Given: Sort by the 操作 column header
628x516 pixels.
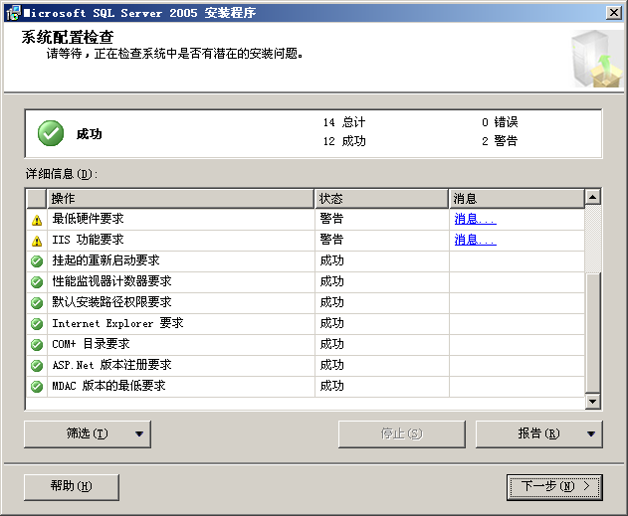Looking at the screenshot, I should 180,199.
